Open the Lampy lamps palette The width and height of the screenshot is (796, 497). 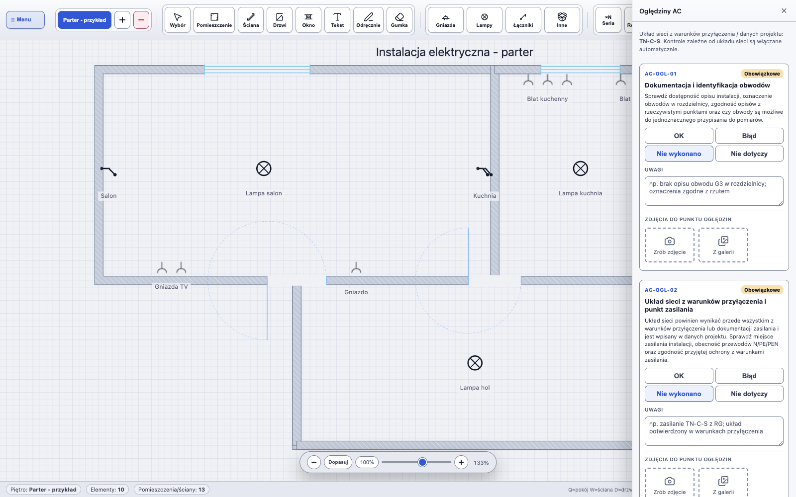point(485,20)
